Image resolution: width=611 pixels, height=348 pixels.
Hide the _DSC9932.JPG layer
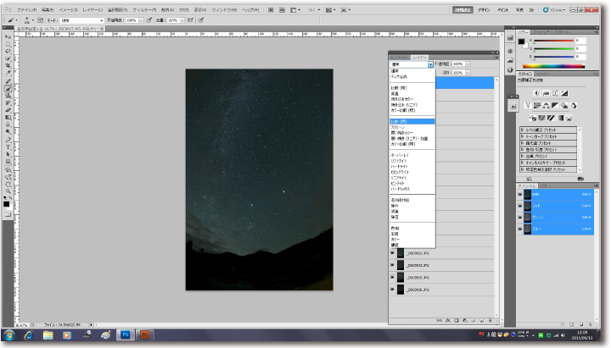point(392,252)
